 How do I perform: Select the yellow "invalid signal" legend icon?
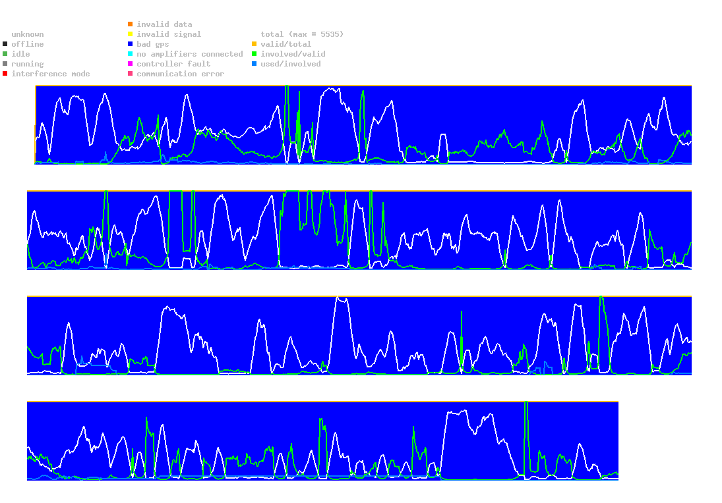(x=131, y=34)
